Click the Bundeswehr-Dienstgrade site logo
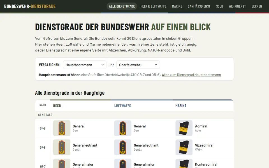 30,6
